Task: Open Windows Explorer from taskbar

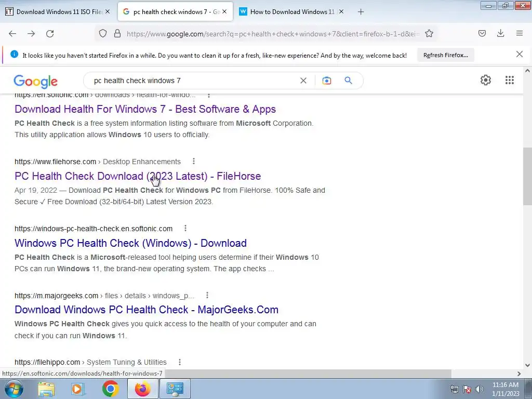Action: (x=46, y=389)
